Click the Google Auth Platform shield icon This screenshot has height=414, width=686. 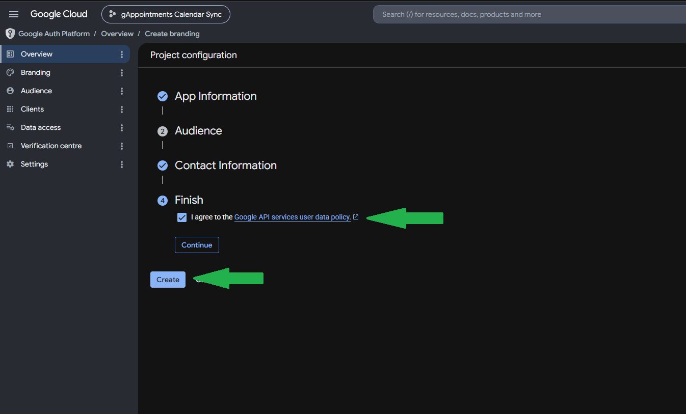pyautogui.click(x=10, y=34)
